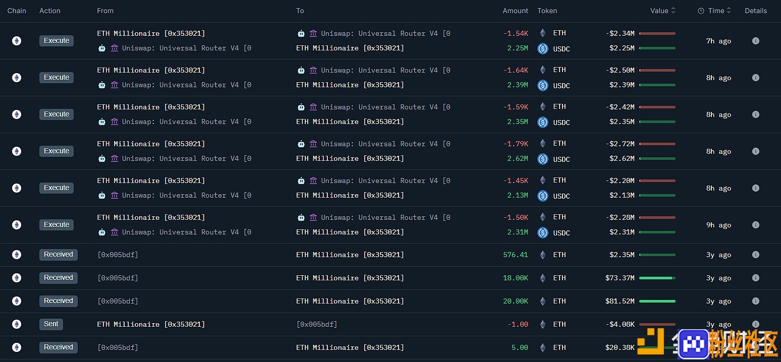Click the robot icon in From column of 7h ago row
Image resolution: width=781 pixels, height=362 pixels.
pos(102,48)
